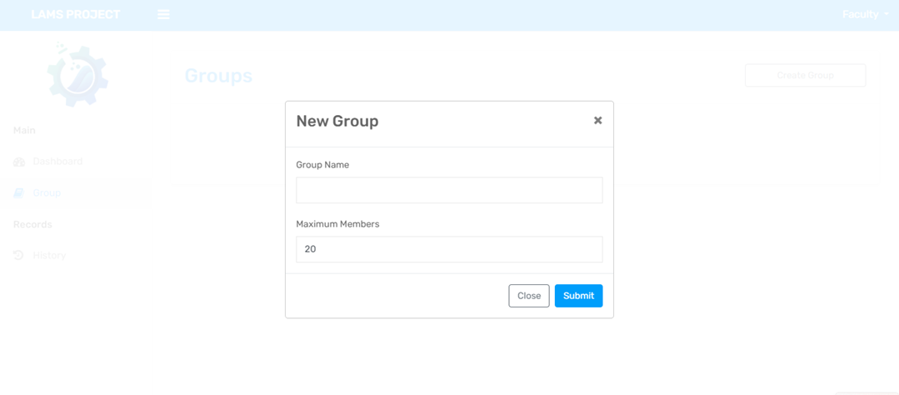Toggle the hamburger sidebar menu icon

pyautogui.click(x=163, y=14)
